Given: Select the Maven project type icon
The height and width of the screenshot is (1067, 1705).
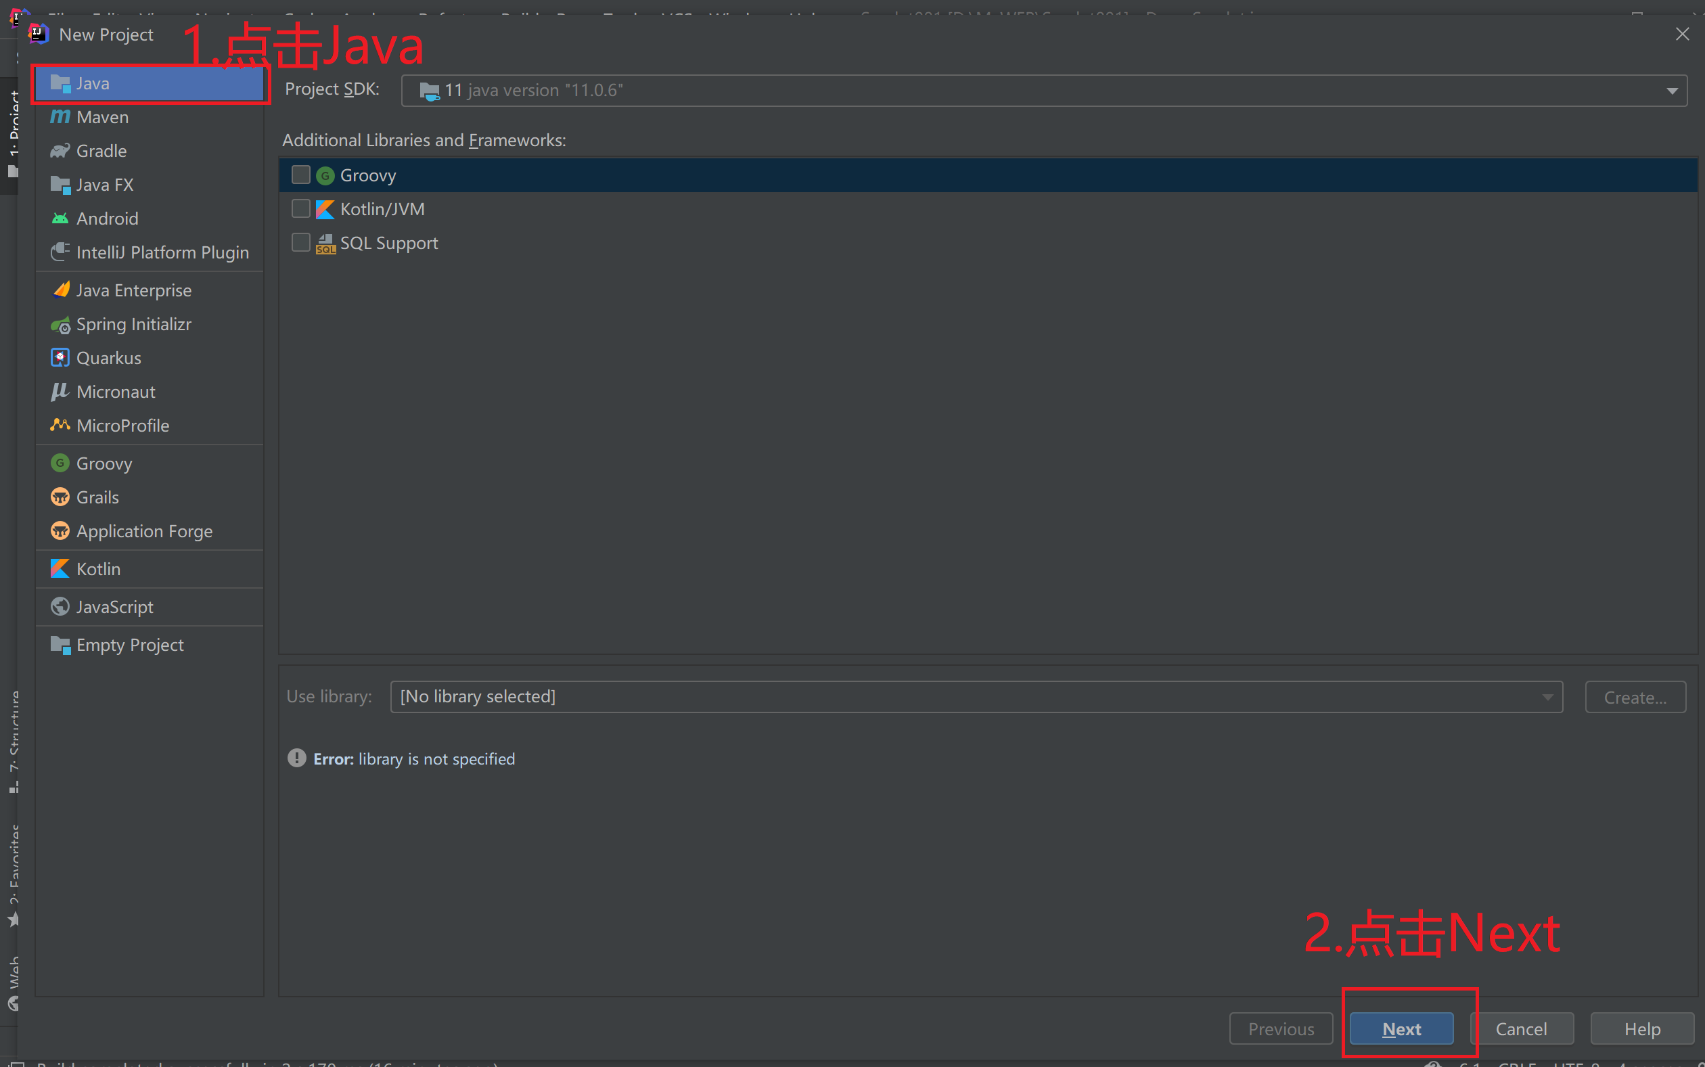Looking at the screenshot, I should (60, 117).
